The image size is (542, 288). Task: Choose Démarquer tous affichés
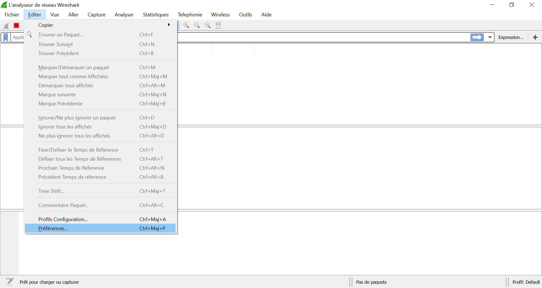click(100, 86)
